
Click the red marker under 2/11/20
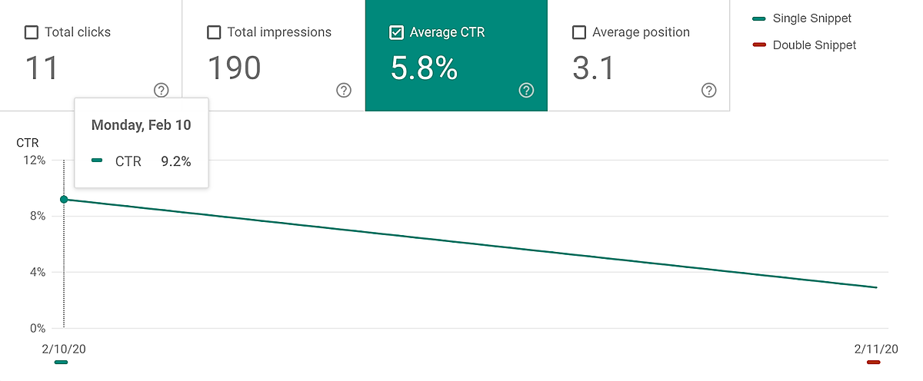(872, 362)
